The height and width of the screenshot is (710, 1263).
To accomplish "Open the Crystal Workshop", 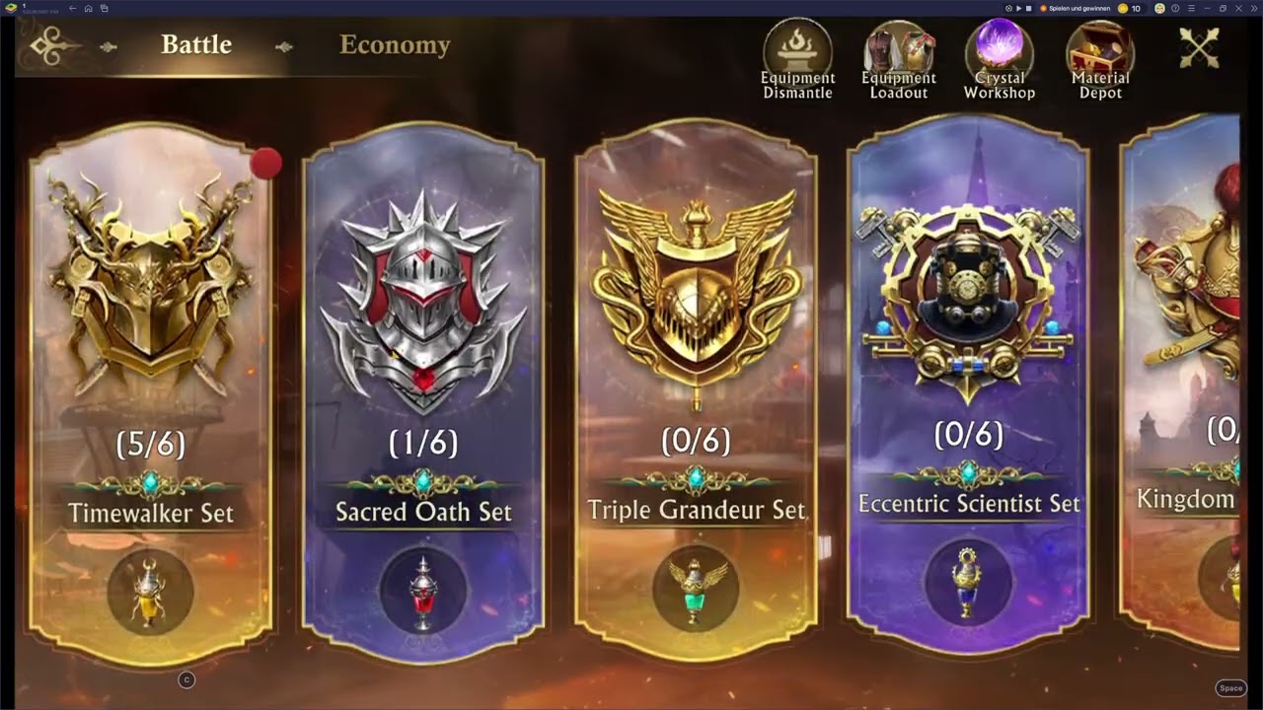I will point(1000,59).
